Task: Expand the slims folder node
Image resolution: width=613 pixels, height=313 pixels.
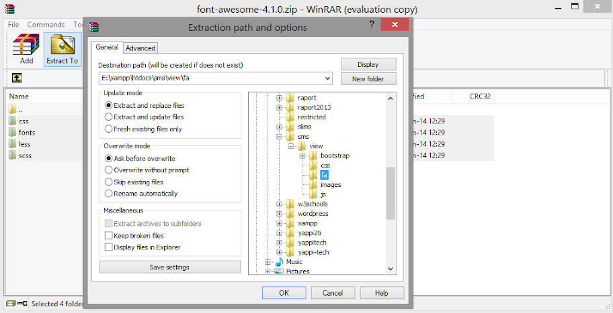Action: click(279, 127)
